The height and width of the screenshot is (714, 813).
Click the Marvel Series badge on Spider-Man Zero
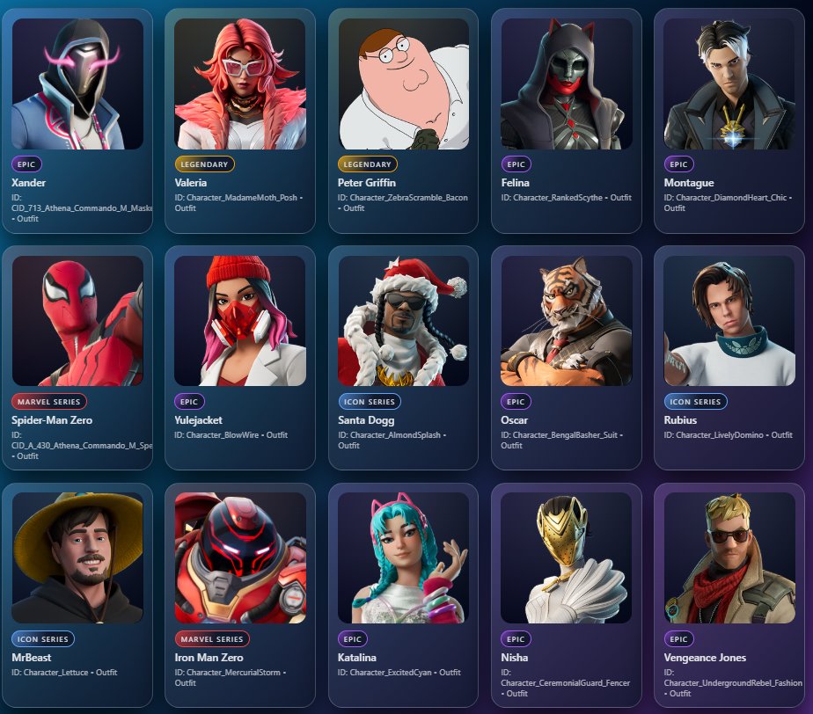(x=48, y=402)
